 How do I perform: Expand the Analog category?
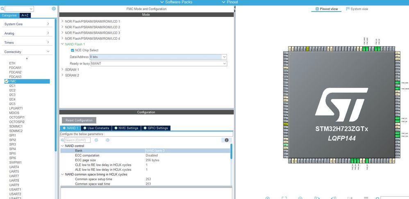coord(27,33)
